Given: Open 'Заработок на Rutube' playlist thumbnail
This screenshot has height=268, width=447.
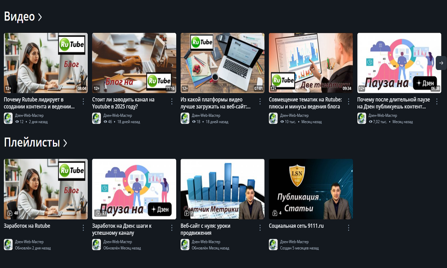Looking at the screenshot, I should coord(46,189).
